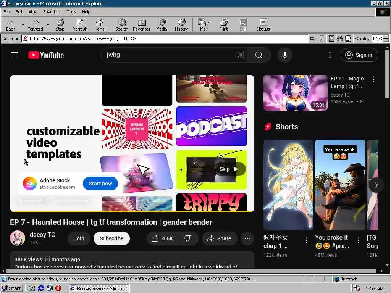Open options for You broke it short

358,240
